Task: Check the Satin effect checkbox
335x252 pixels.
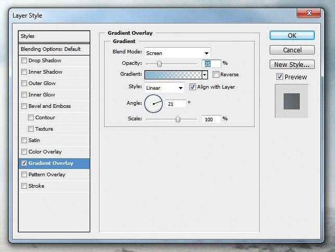Action: click(x=24, y=141)
